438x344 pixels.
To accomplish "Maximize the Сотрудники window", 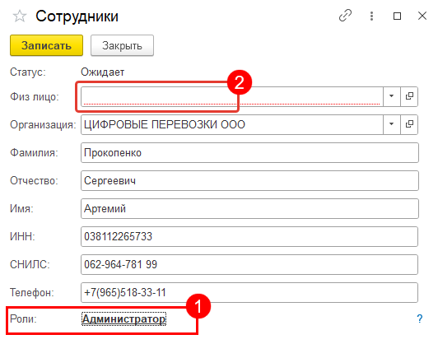I will (x=397, y=16).
